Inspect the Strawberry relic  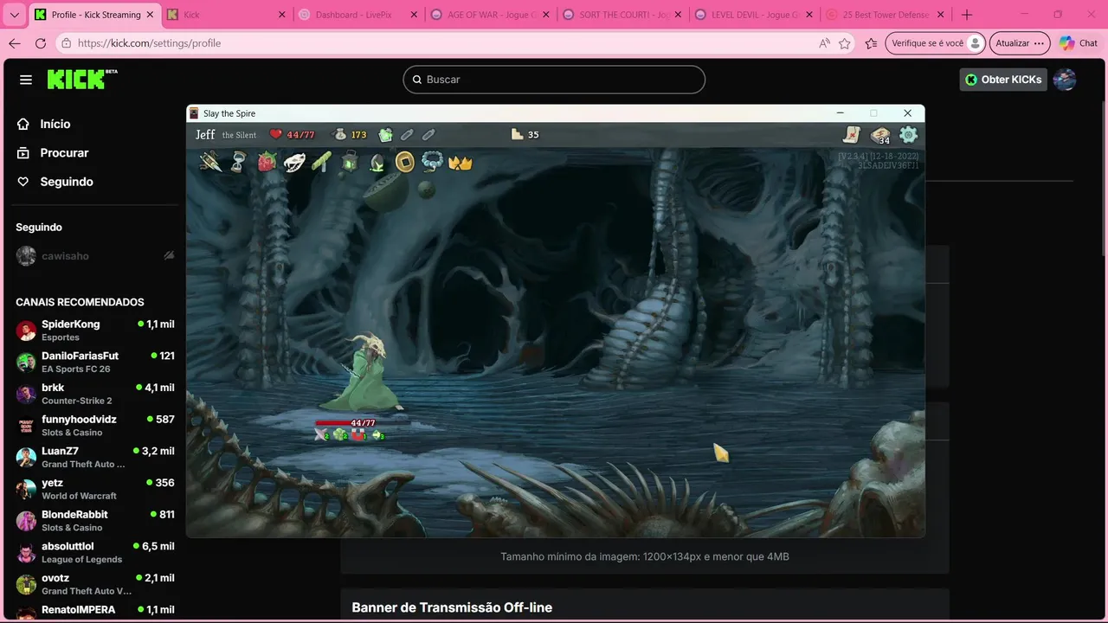point(267,162)
